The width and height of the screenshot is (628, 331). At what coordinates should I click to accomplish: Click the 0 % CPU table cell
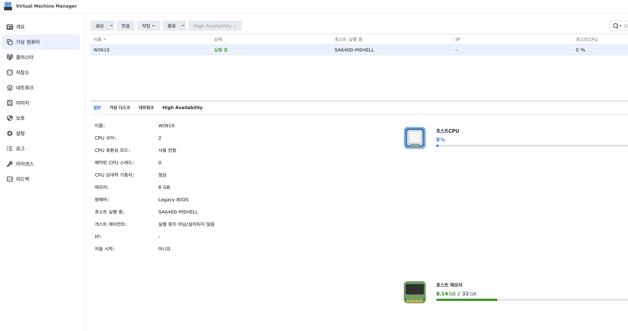point(580,50)
